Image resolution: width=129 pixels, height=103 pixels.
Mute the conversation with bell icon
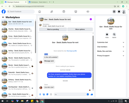[x=107, y=35]
